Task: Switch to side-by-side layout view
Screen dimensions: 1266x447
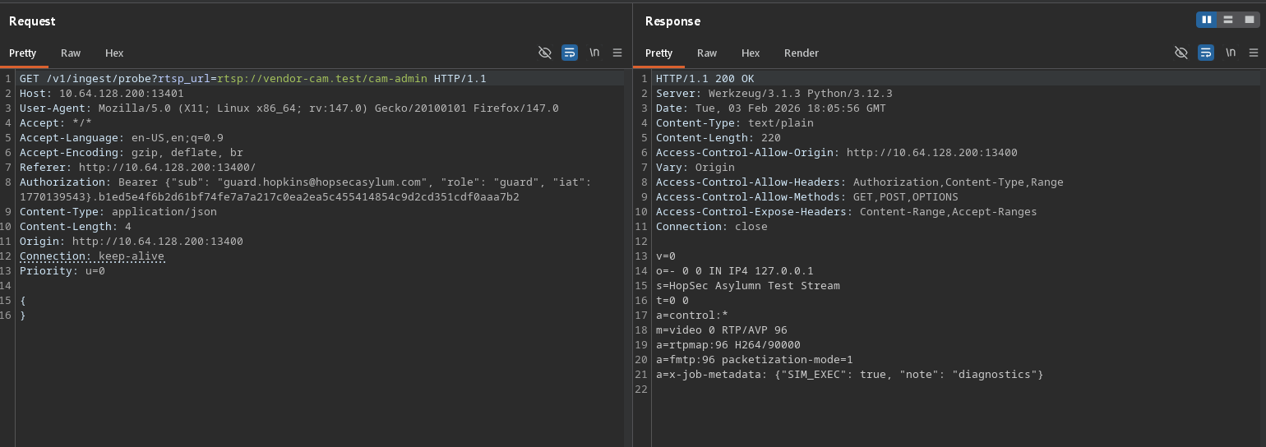Action: tap(1207, 20)
